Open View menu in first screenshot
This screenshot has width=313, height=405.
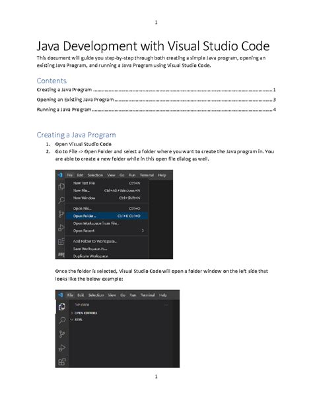tap(111, 175)
